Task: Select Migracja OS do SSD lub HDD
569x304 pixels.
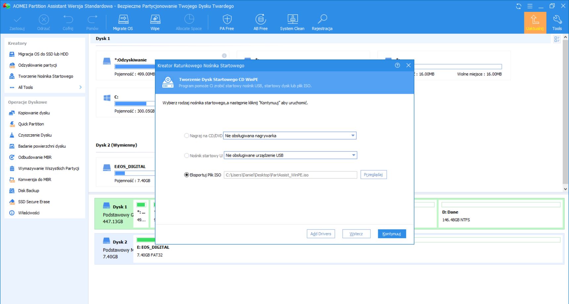Action: 43,54
